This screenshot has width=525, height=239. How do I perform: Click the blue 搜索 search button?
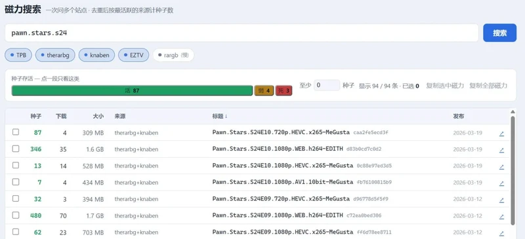pyautogui.click(x=499, y=33)
